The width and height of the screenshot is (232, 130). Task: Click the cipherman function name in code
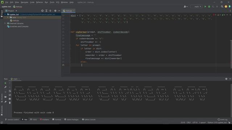[81, 32]
